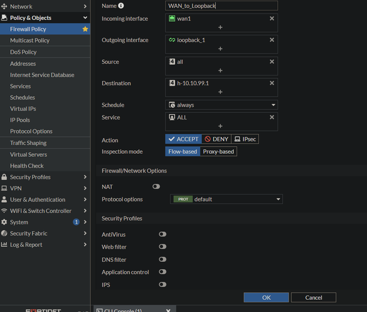Click the Security Fabric icon
Screen dimensions: 367x312
coord(4,233)
